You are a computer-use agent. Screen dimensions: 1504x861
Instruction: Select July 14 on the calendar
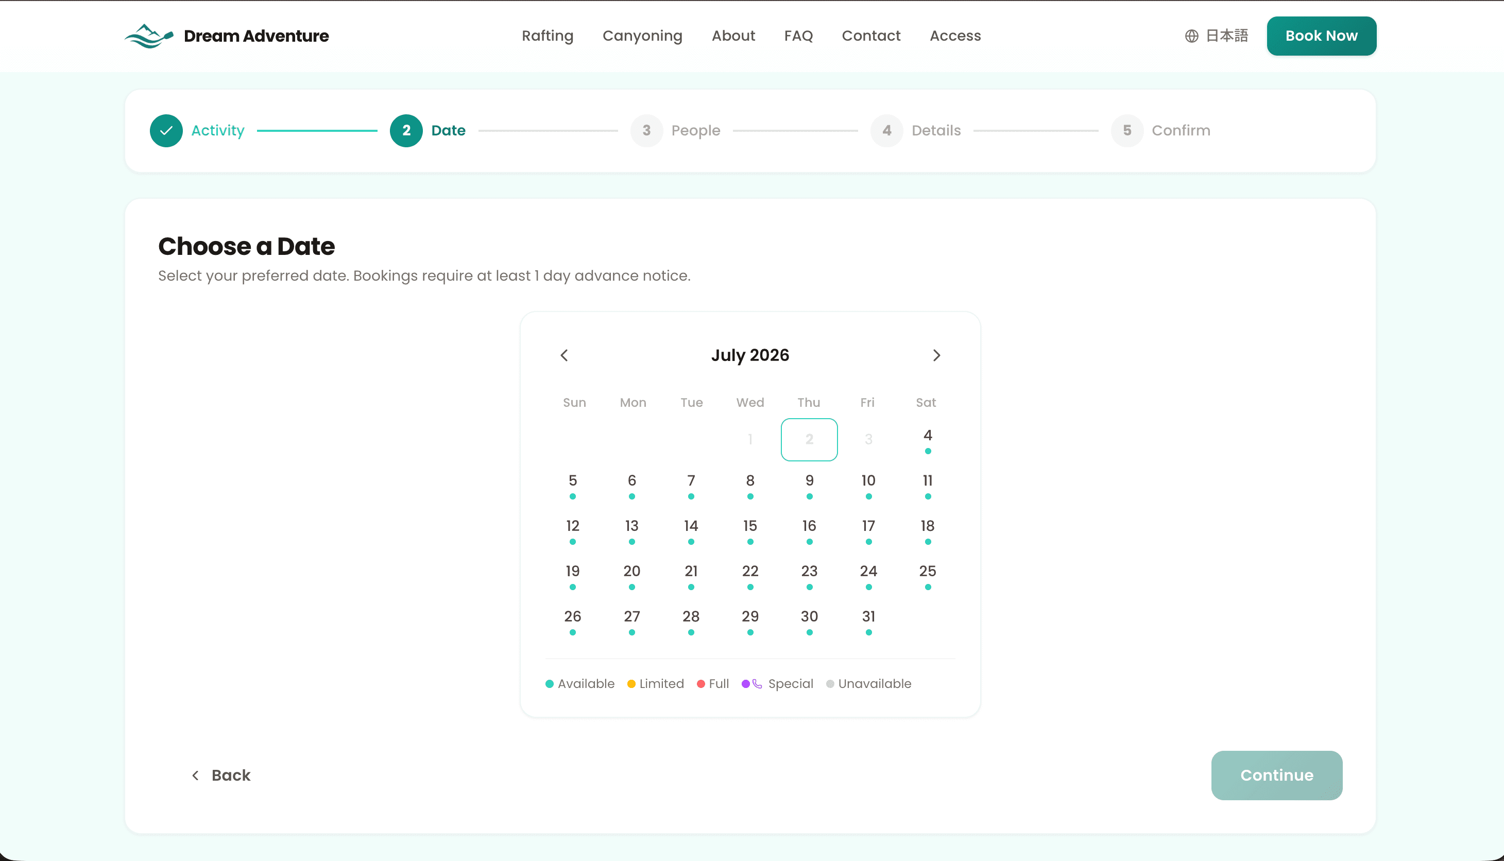(691, 530)
